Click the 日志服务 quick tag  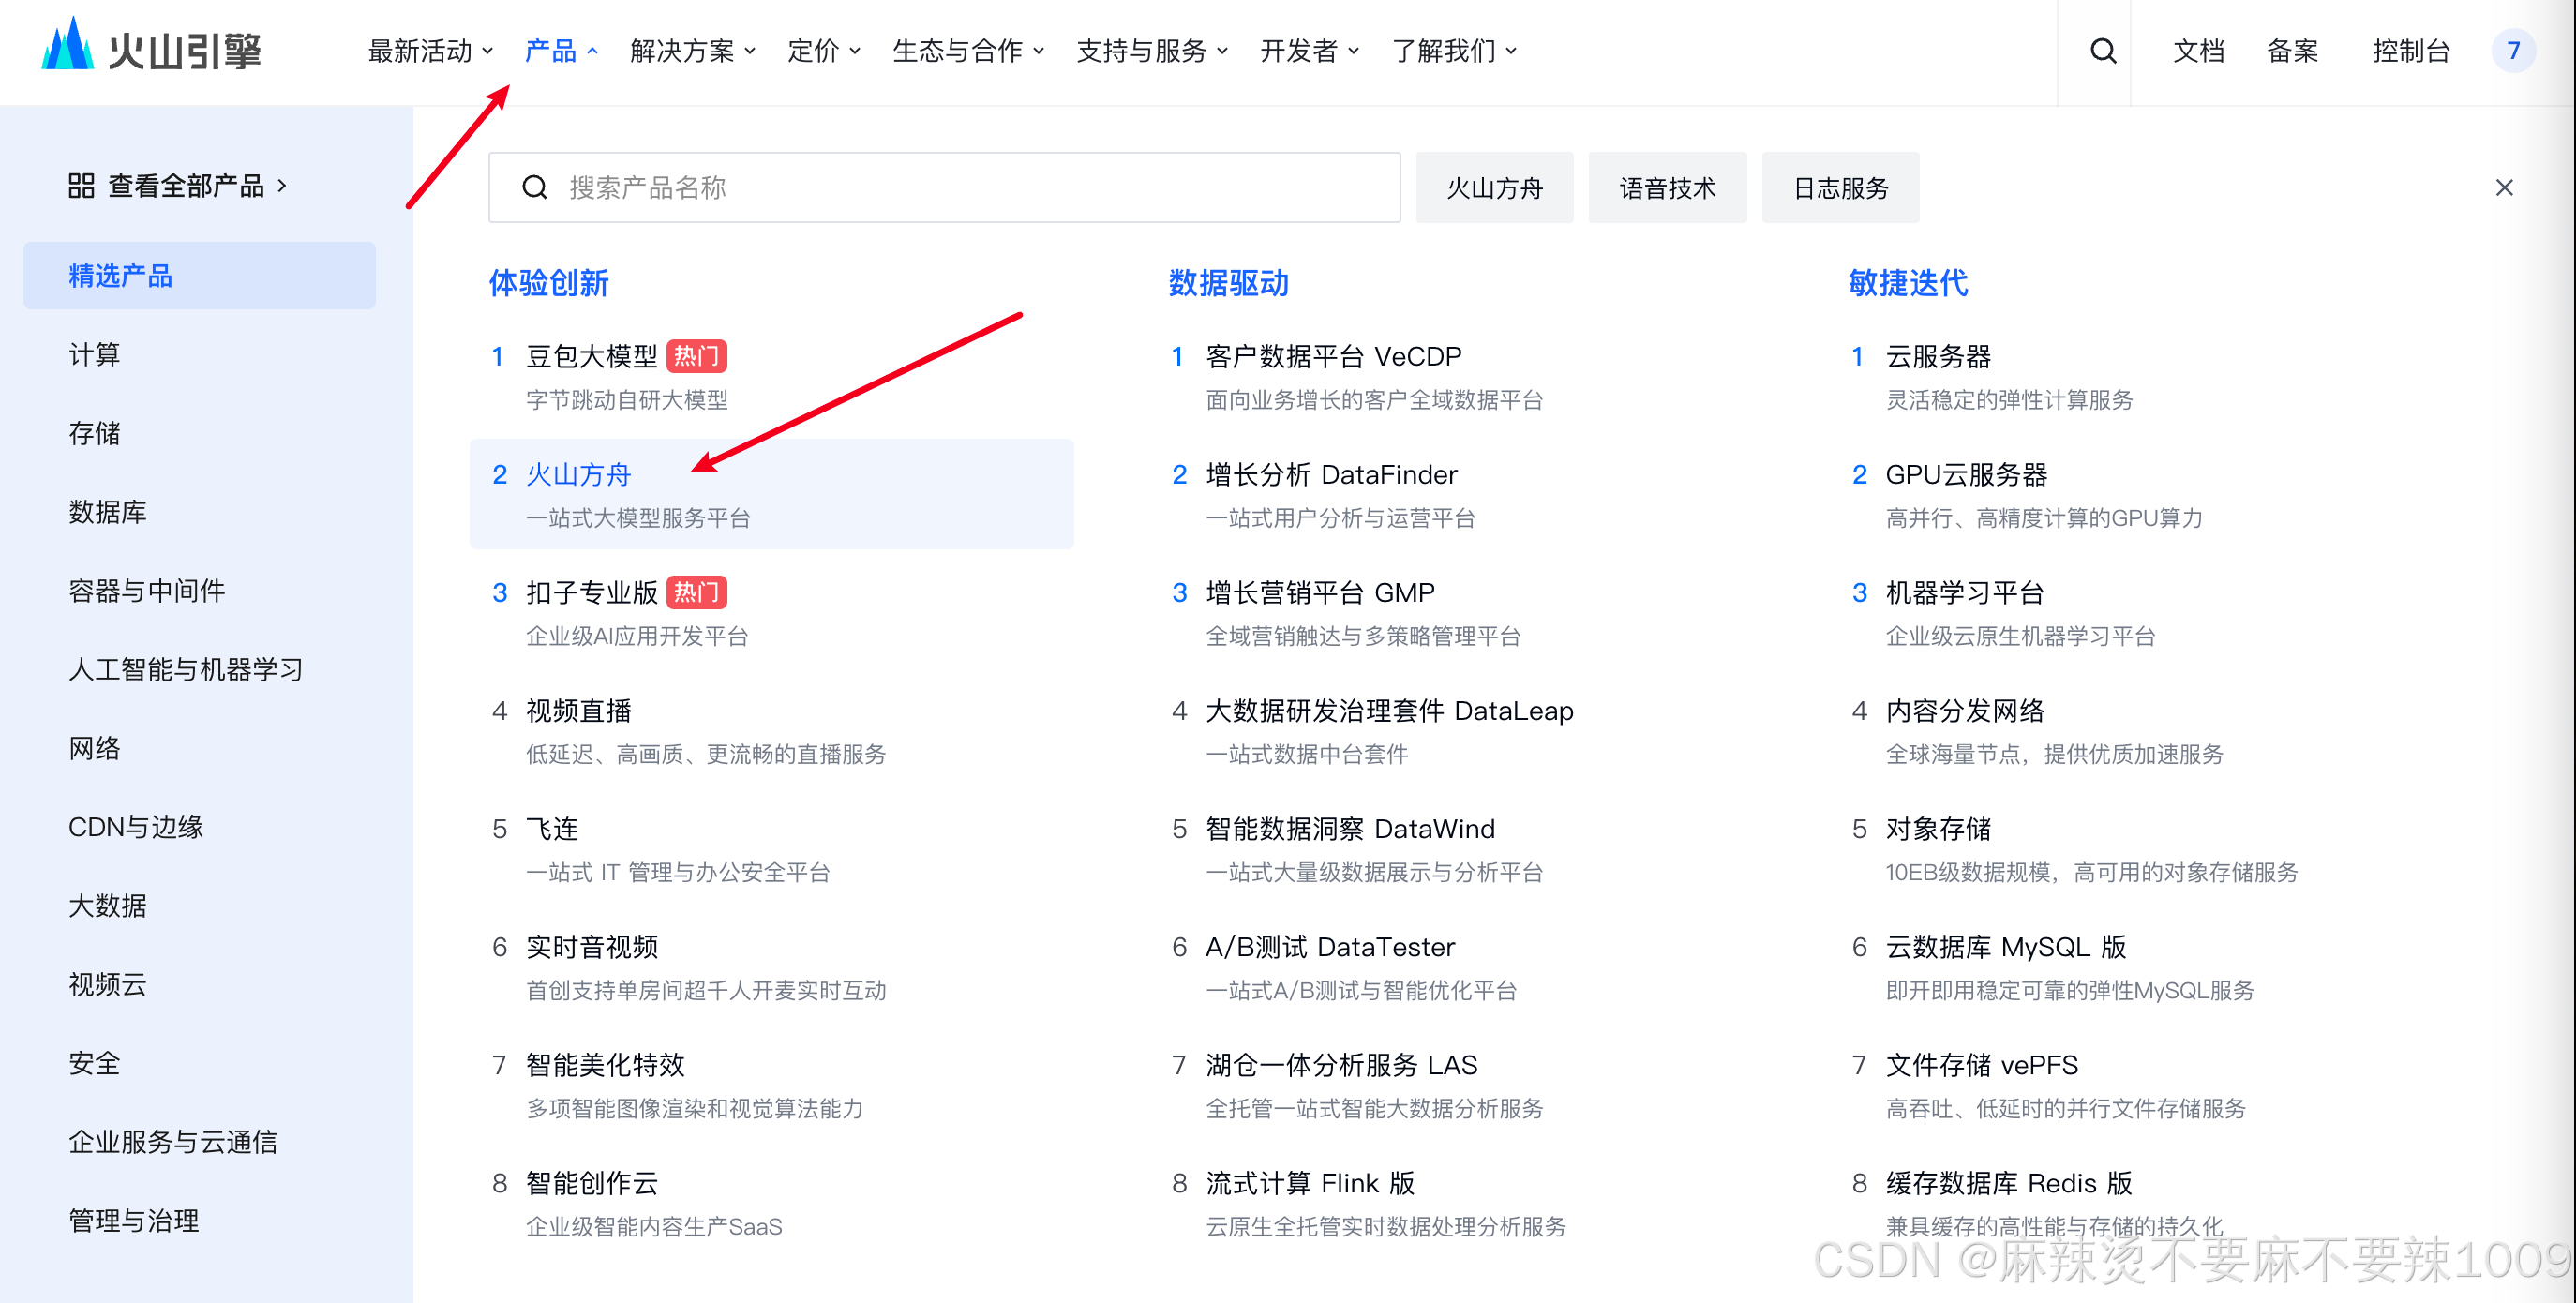pos(1839,188)
